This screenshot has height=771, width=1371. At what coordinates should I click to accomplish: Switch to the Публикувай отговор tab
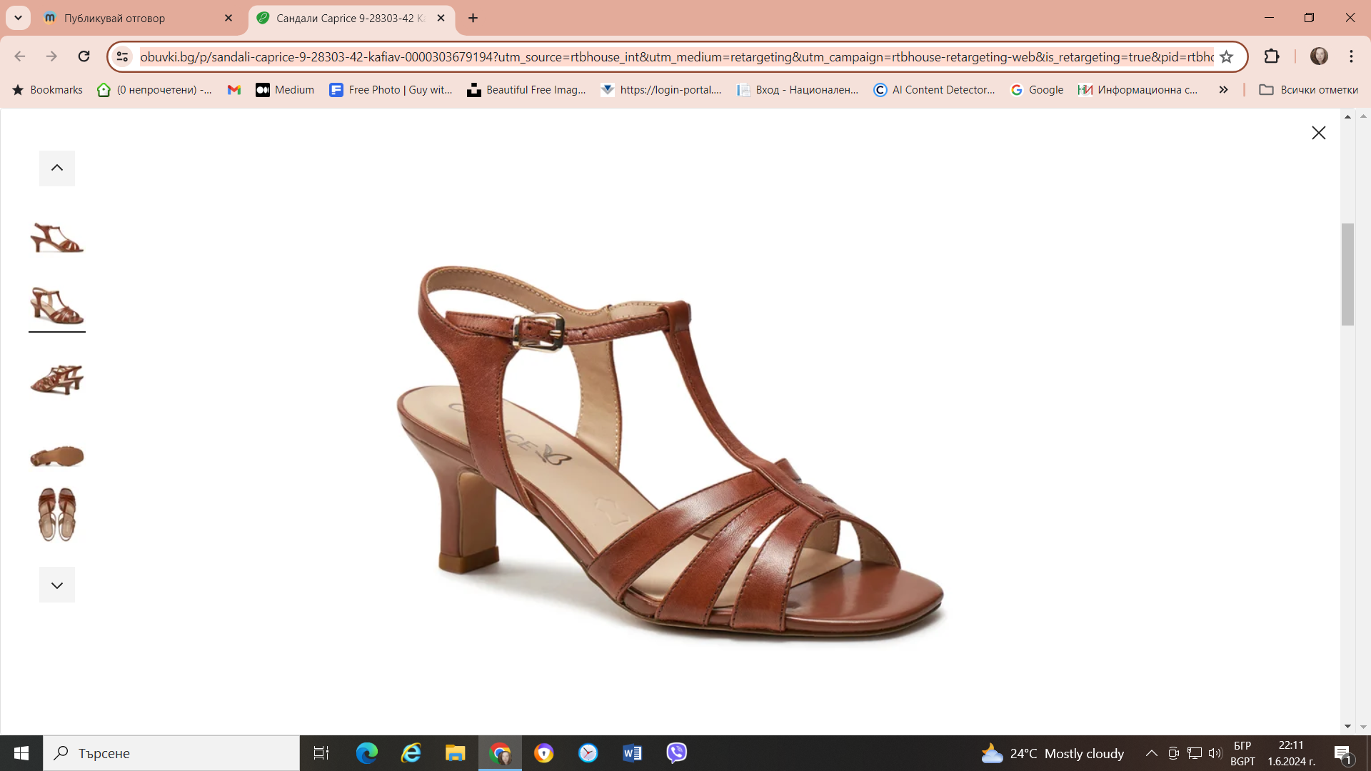coord(136,18)
